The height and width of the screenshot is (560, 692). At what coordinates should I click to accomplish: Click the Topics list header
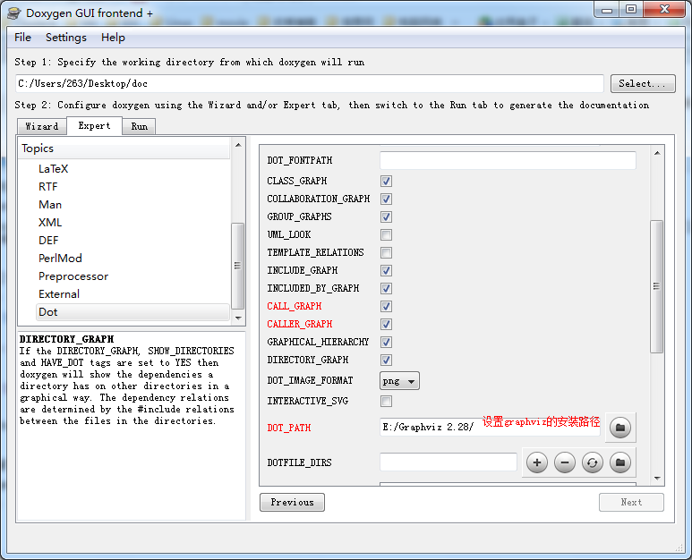point(124,148)
